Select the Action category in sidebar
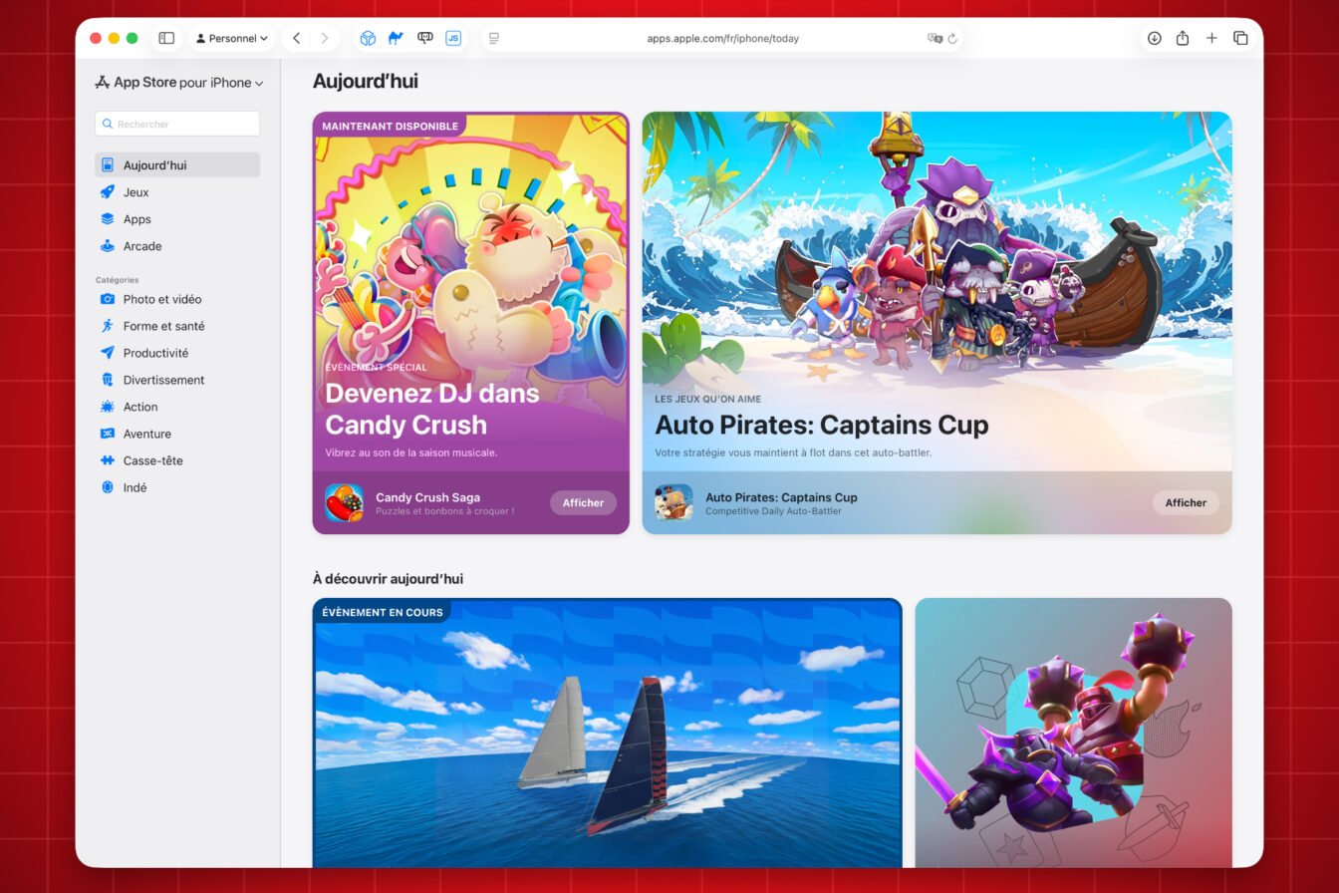The width and height of the screenshot is (1339, 893). tap(139, 406)
